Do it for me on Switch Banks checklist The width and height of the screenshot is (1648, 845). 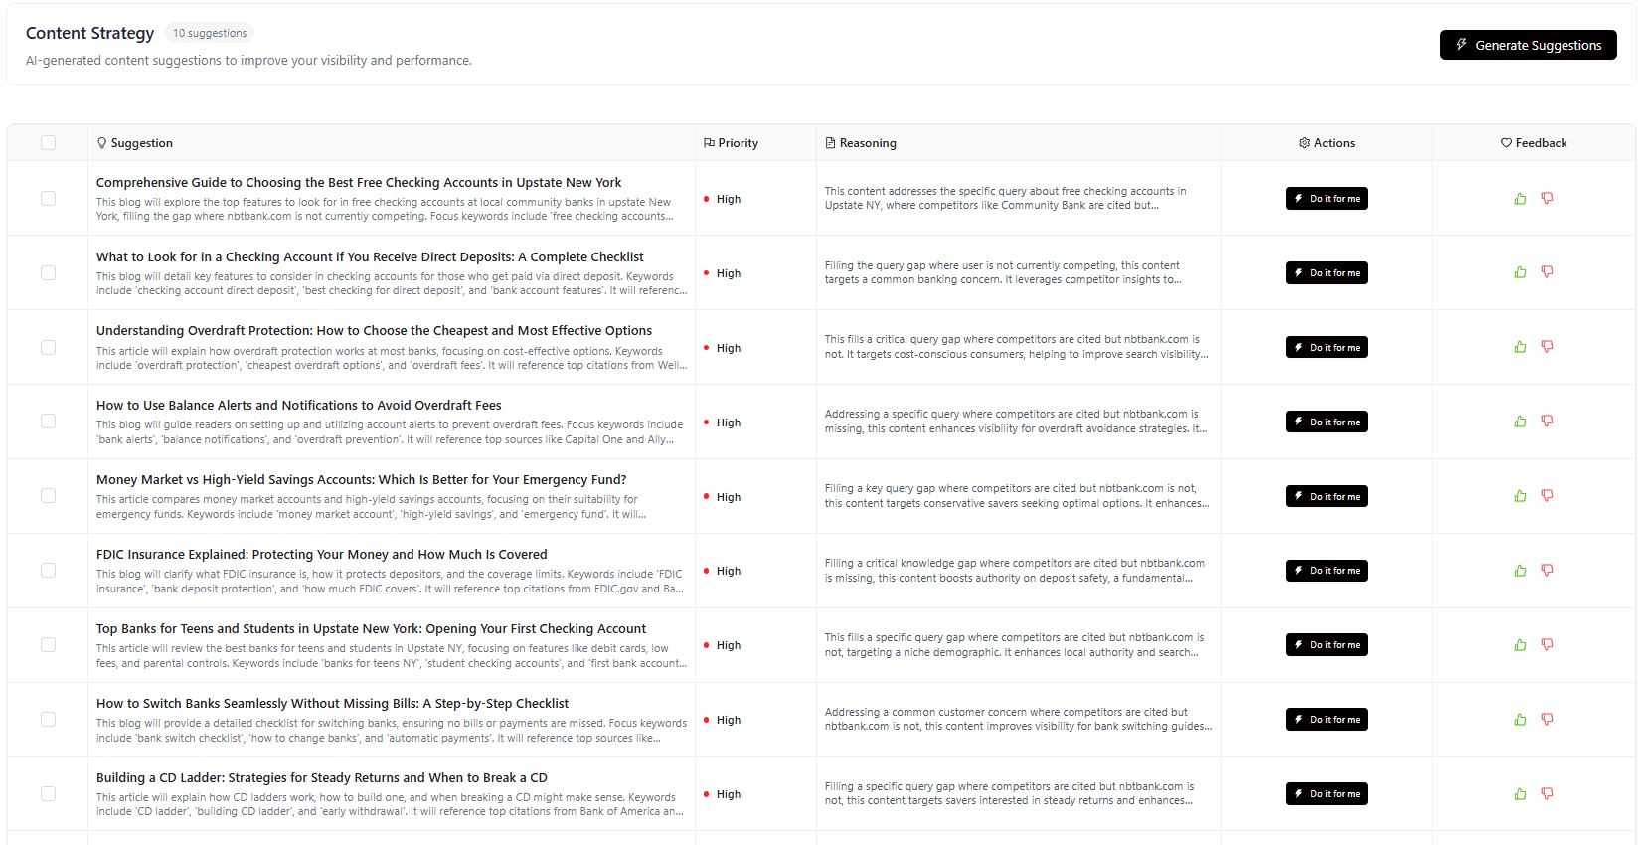tap(1326, 720)
